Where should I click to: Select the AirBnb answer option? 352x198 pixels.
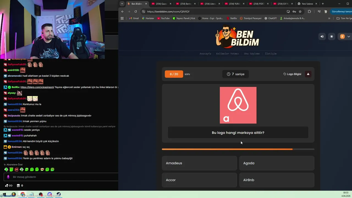[277, 180]
